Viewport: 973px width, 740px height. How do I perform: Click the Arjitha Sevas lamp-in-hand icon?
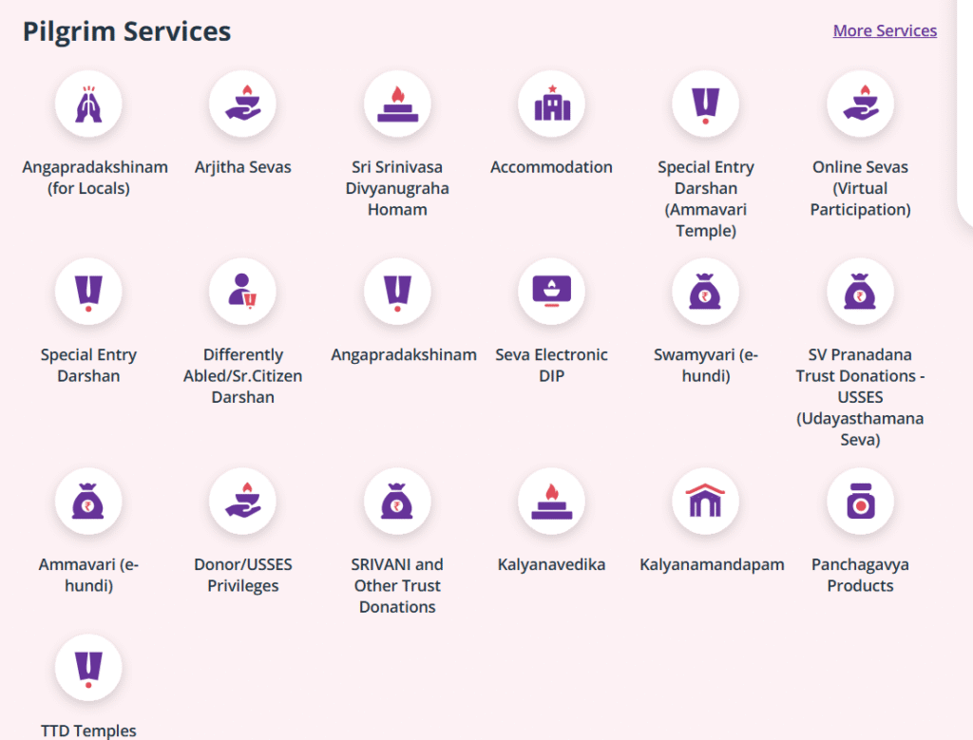[242, 104]
